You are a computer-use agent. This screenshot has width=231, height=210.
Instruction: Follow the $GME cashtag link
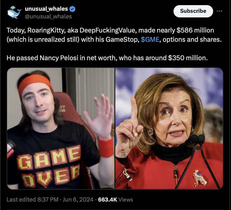[x=150, y=39]
